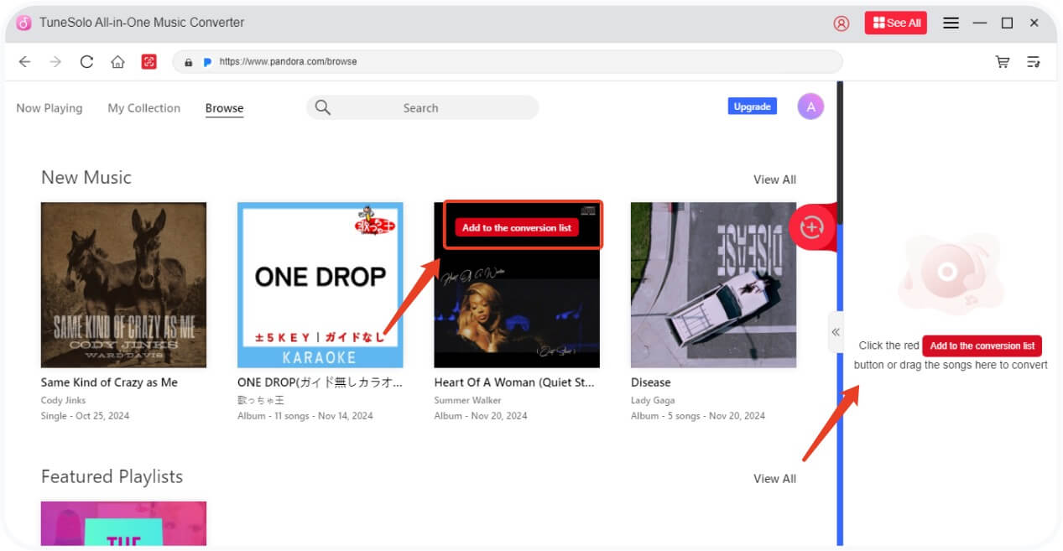The height and width of the screenshot is (551, 1063).
Task: Click the search magnifier icon
Action: [323, 107]
